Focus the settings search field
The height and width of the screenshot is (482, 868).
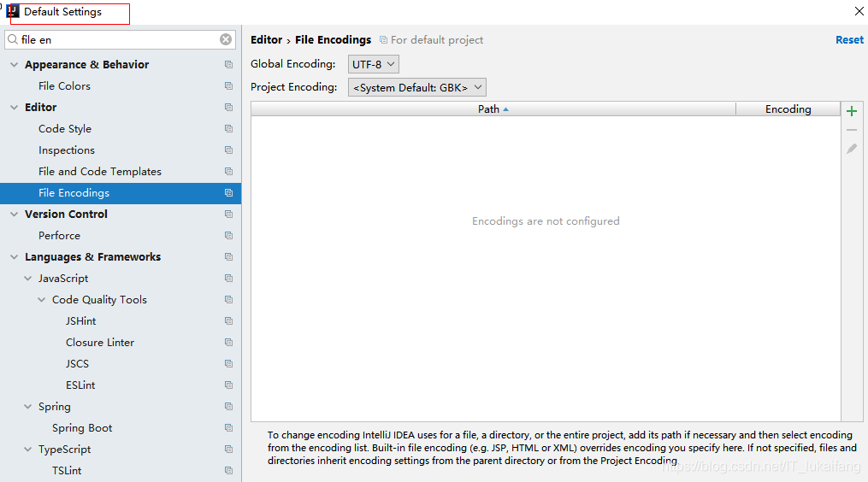[119, 39]
